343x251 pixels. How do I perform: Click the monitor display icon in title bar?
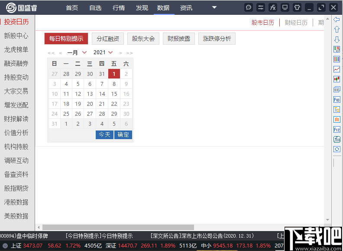(x=285, y=7)
